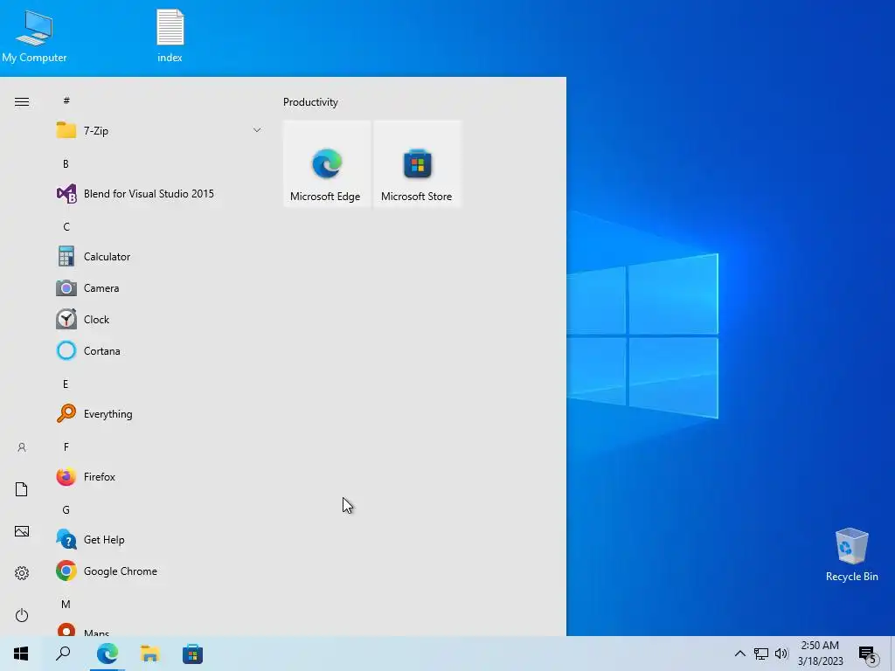Click the # section letter header

point(66,101)
